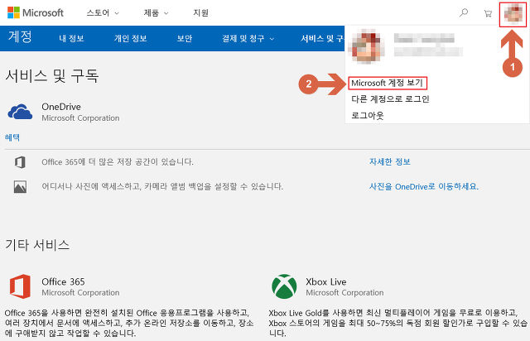Expand the 결제 및 청구 dropdown
The height and width of the screenshot is (341, 530).
tap(248, 39)
